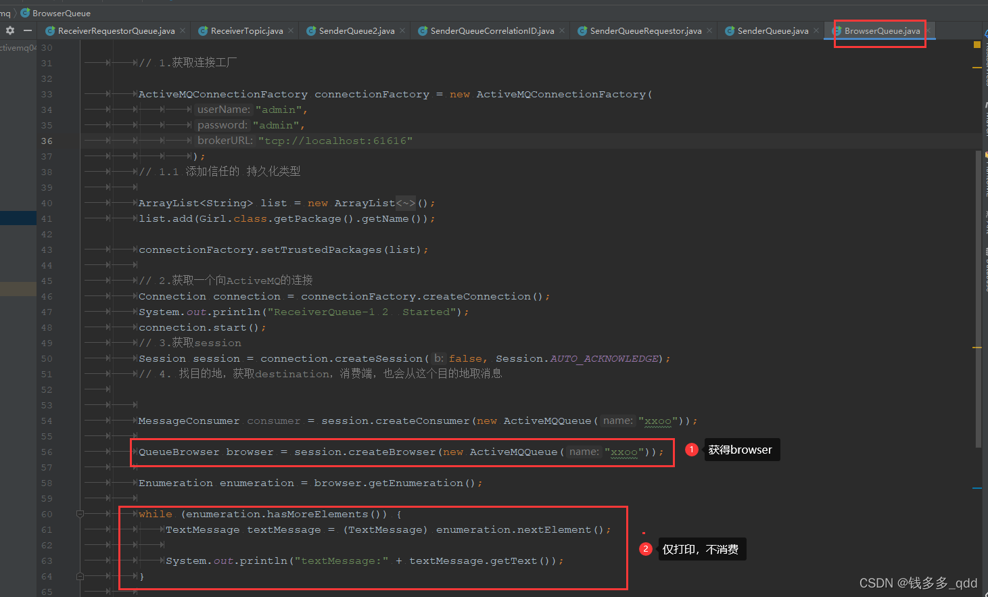Click Girl.class on line 41

[233, 219]
